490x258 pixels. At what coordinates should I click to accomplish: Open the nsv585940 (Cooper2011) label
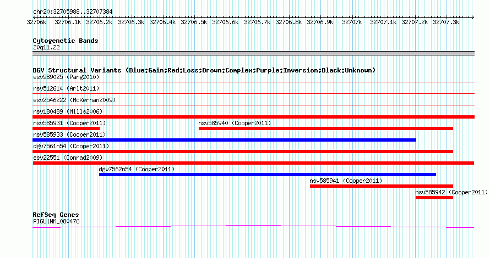[235, 123]
